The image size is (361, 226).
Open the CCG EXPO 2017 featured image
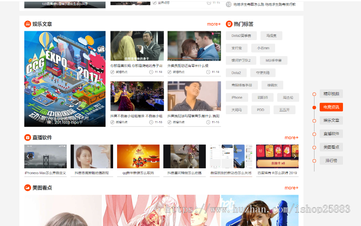65,79
